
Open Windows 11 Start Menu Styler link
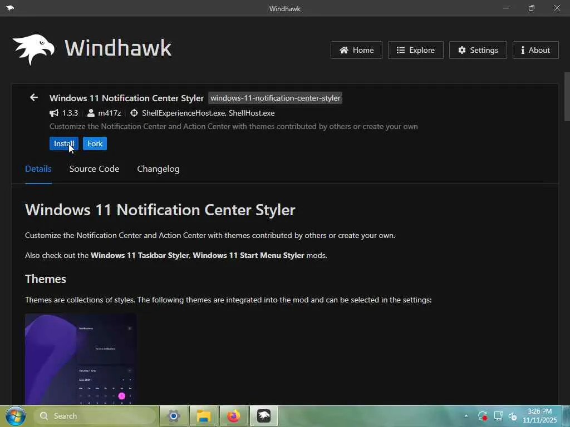pyautogui.click(x=248, y=255)
